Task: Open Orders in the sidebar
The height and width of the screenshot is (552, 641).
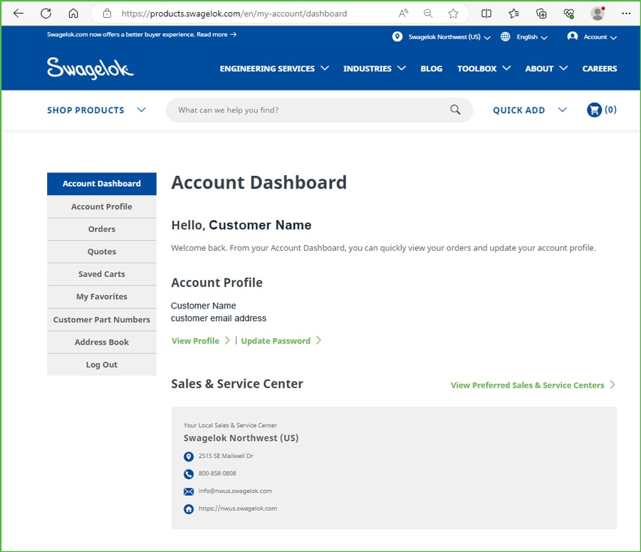Action: click(102, 229)
